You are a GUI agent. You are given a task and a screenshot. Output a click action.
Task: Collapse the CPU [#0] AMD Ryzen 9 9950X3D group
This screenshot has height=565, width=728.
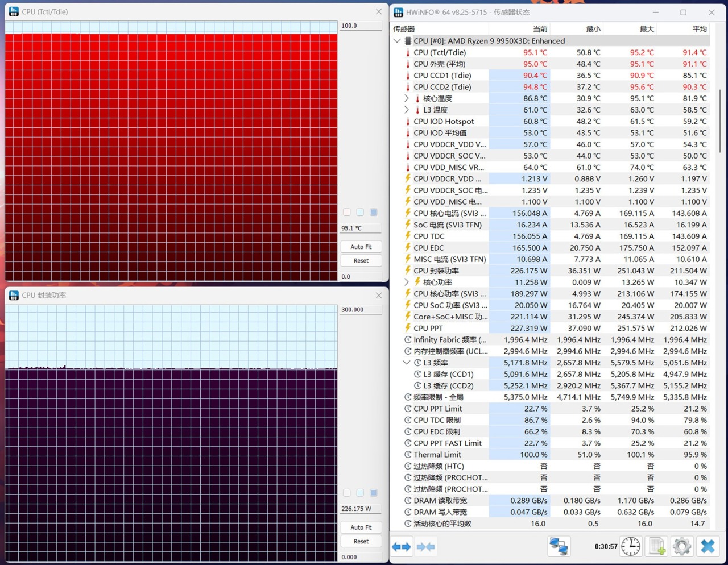point(397,41)
